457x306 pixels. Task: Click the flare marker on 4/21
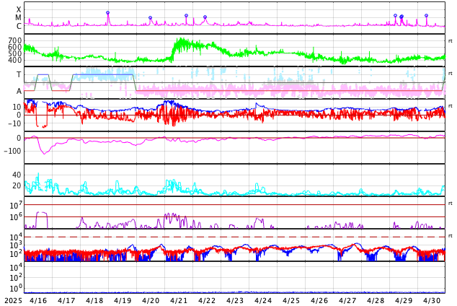[x=187, y=15]
